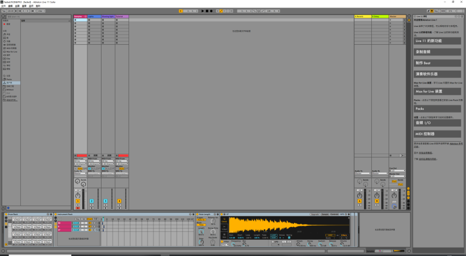Open the 制作 Beat lesson
Image resolution: width=466 pixels, height=256 pixels.
437,63
